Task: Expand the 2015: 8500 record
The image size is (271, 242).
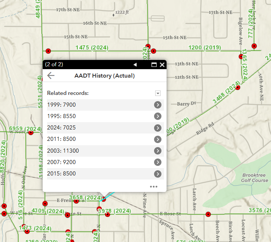Action: click(158, 174)
